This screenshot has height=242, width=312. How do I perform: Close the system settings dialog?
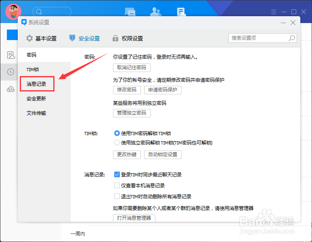(x=293, y=23)
